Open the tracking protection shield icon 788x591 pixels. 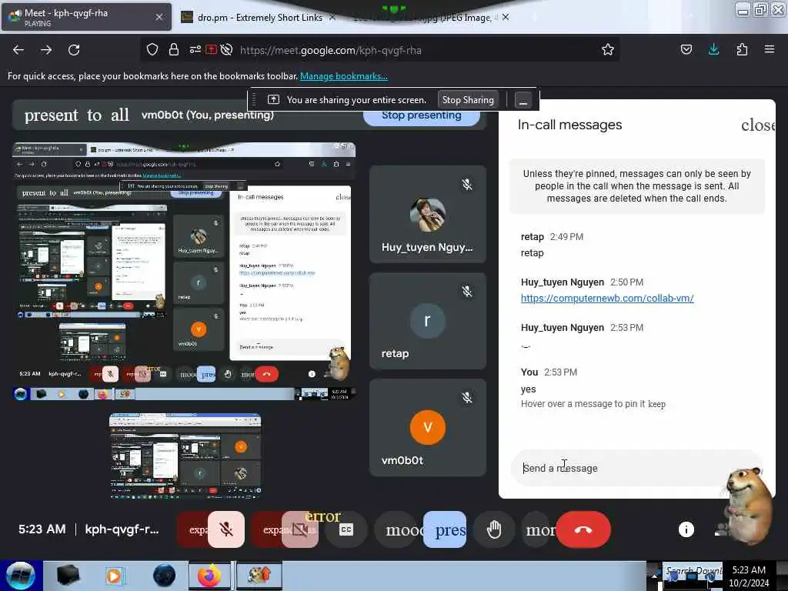pos(152,49)
